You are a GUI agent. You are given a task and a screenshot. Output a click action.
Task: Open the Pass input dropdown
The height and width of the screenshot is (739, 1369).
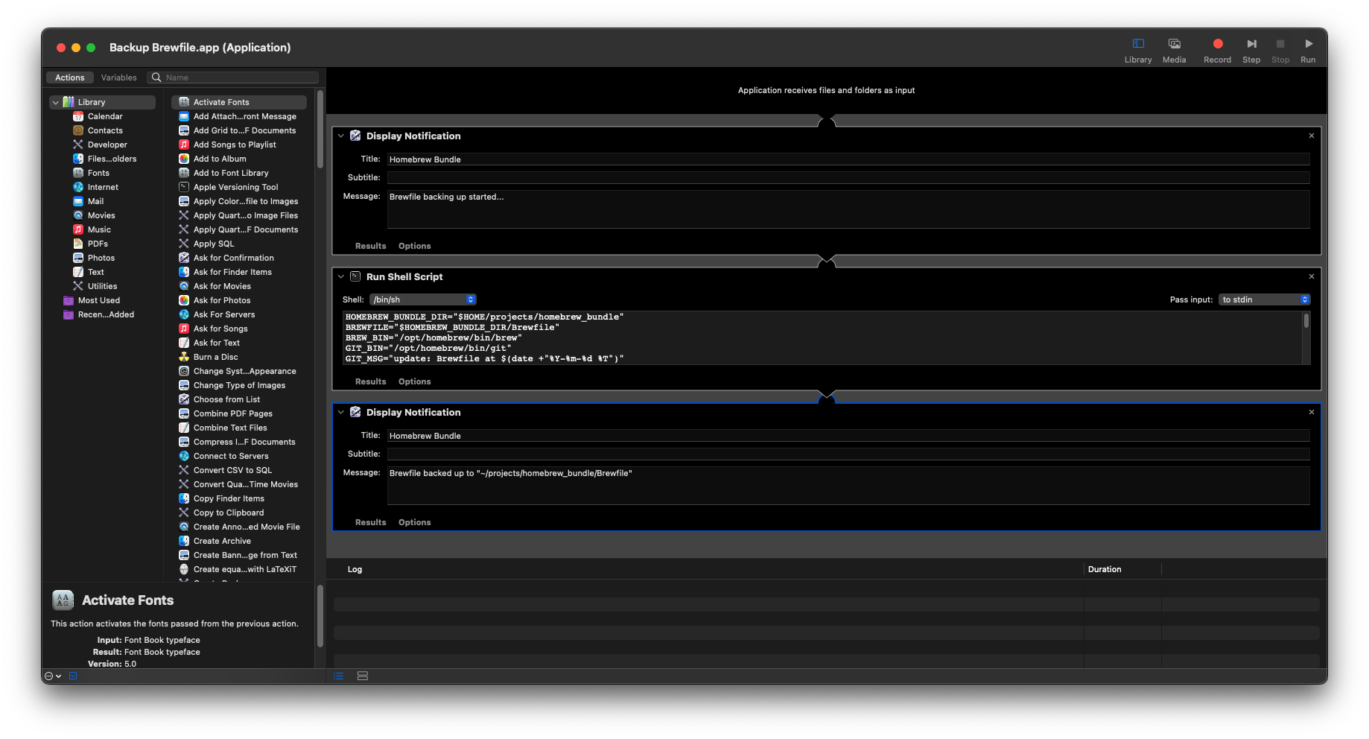pyautogui.click(x=1264, y=299)
